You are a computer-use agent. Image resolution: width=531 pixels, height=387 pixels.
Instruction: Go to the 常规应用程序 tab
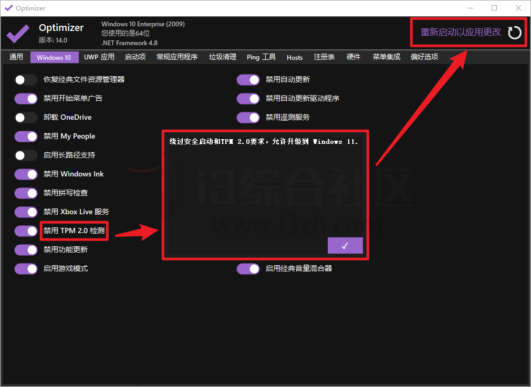[177, 57]
